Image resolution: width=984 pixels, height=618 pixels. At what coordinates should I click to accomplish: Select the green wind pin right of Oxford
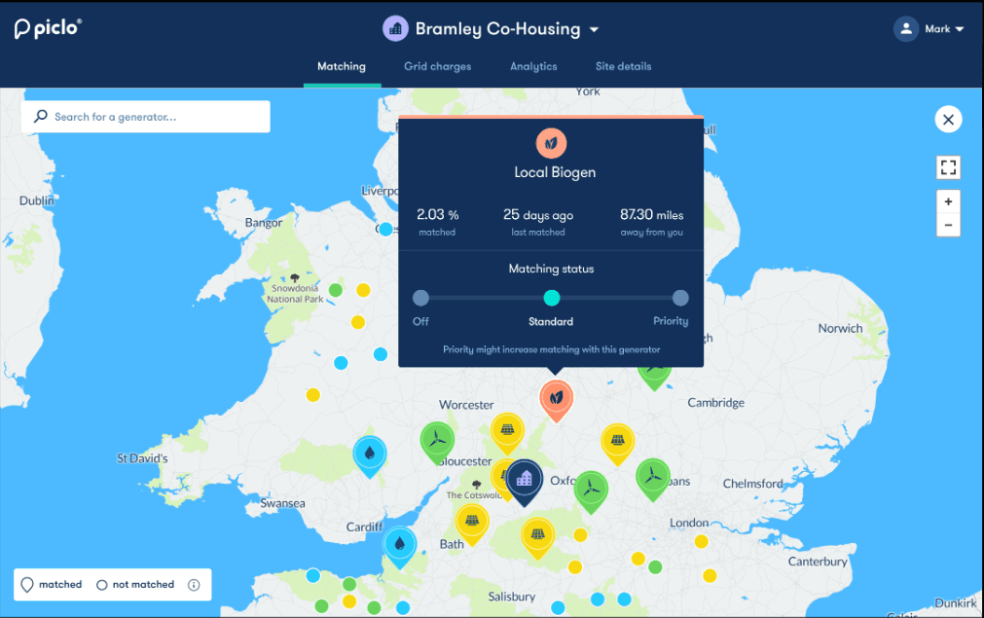[591, 491]
